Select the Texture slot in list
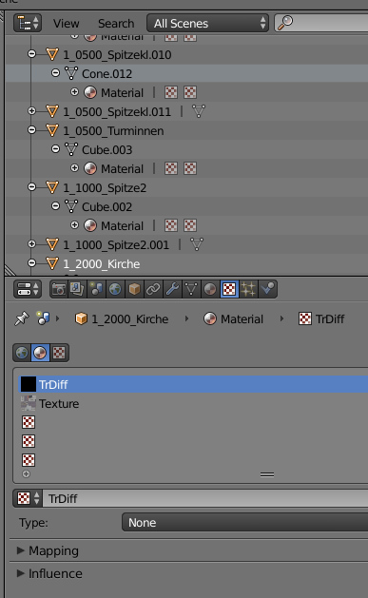Viewport: 368px width, 598px height. pos(194,403)
